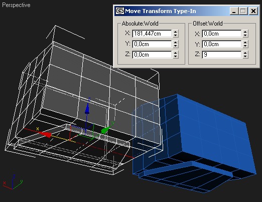Image resolution: width=262 pixels, height=202 pixels.
Task: Click the Absolute Z input field
Action: click(152, 55)
